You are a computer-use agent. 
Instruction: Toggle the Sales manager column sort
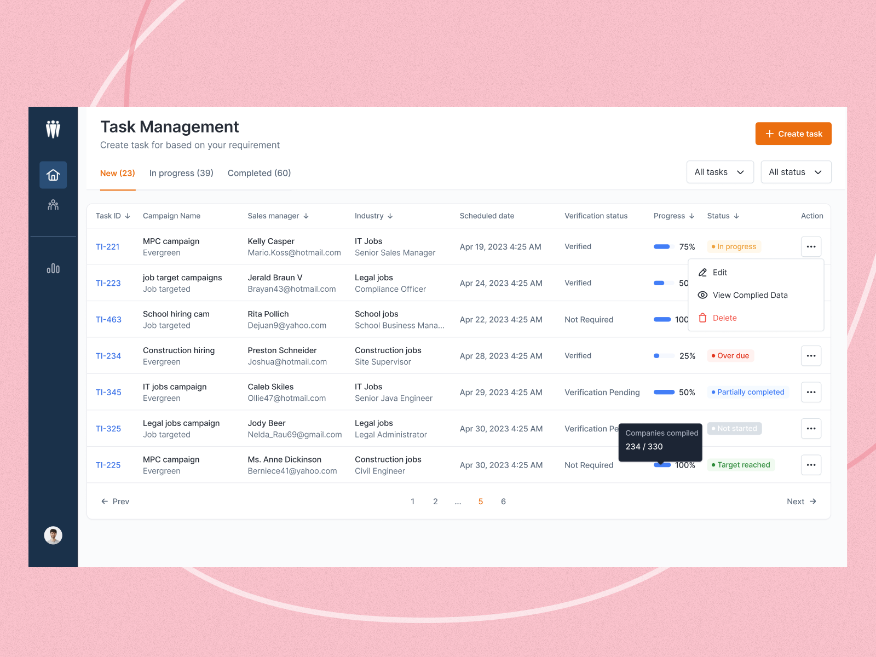click(306, 216)
